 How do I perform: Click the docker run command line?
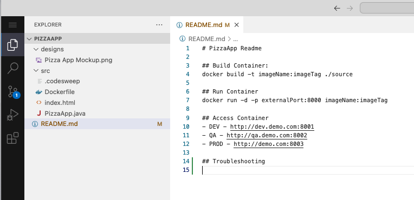[x=295, y=101]
